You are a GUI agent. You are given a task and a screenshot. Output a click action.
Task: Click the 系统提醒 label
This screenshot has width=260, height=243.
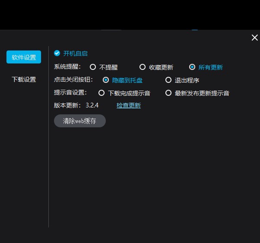pyautogui.click(x=67, y=67)
